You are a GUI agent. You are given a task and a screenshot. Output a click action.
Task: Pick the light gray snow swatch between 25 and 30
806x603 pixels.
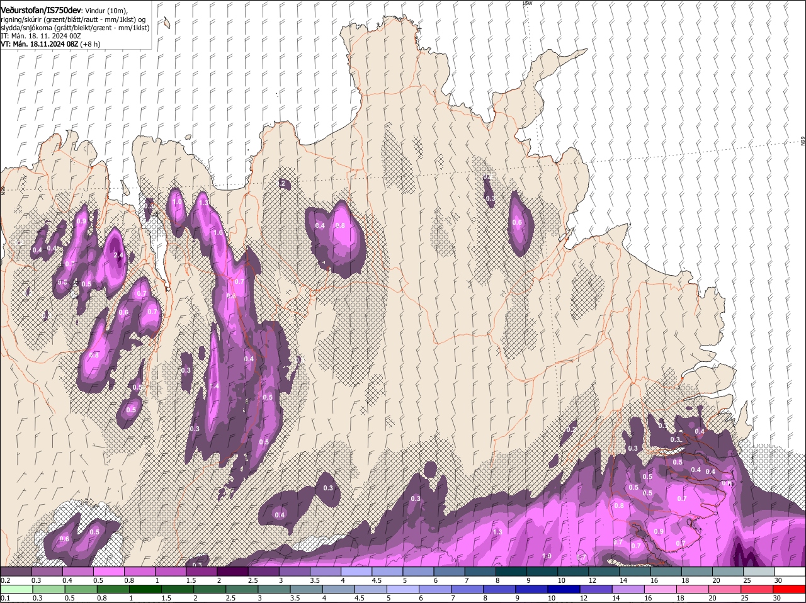tap(759, 572)
